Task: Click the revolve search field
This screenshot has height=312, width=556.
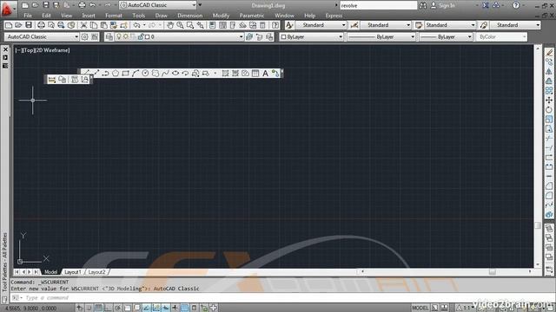Action: (379, 5)
